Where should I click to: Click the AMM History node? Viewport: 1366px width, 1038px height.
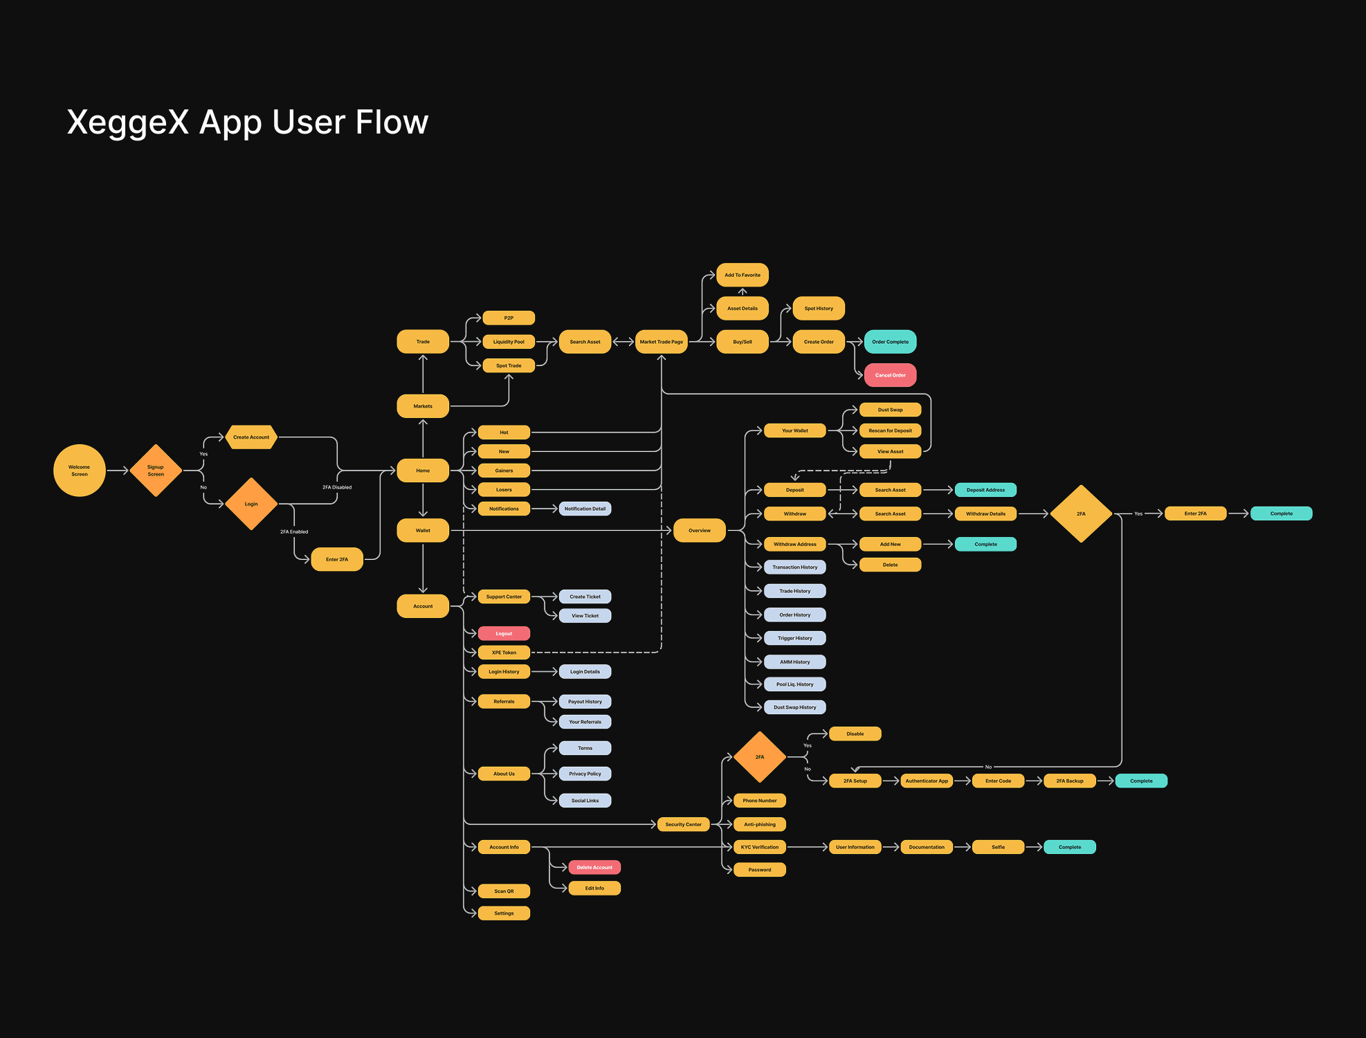[x=795, y=662]
